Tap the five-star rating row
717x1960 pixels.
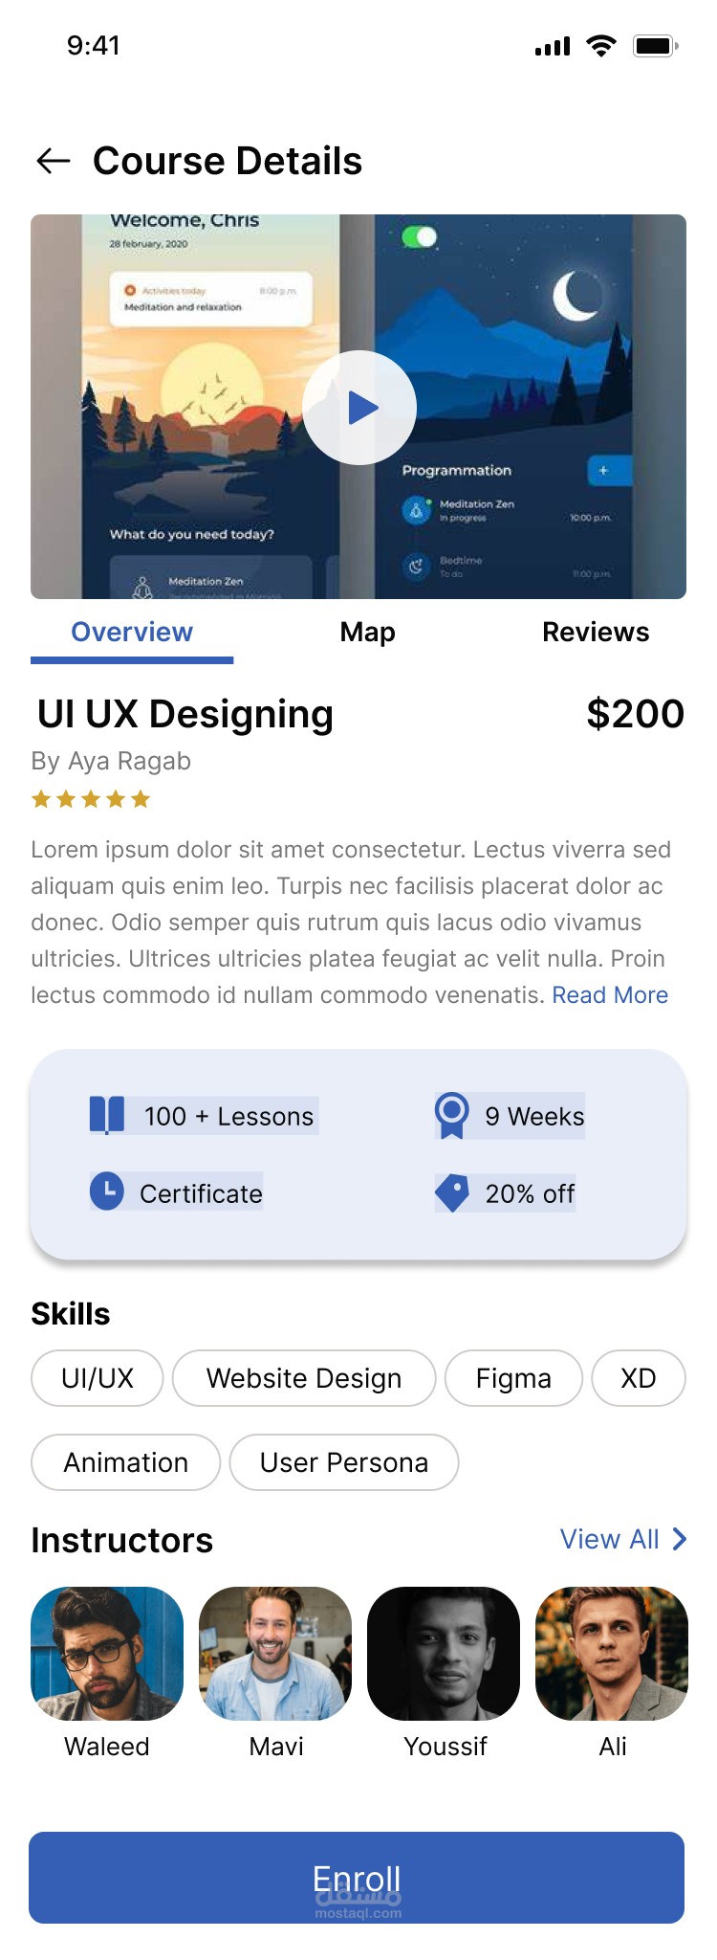click(91, 799)
